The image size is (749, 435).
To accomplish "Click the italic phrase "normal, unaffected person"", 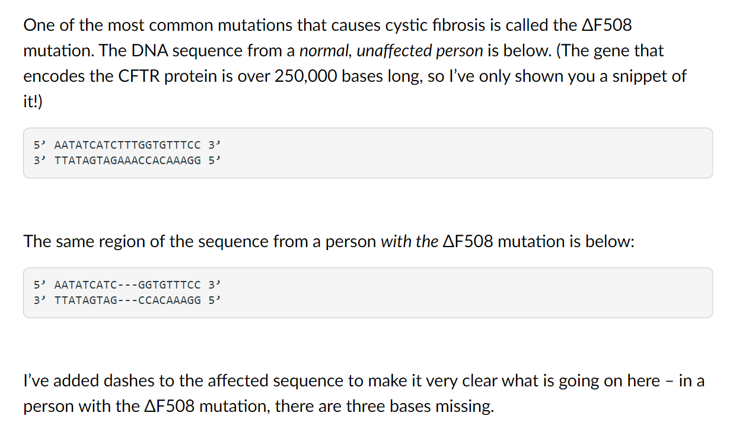I will coord(391,51).
